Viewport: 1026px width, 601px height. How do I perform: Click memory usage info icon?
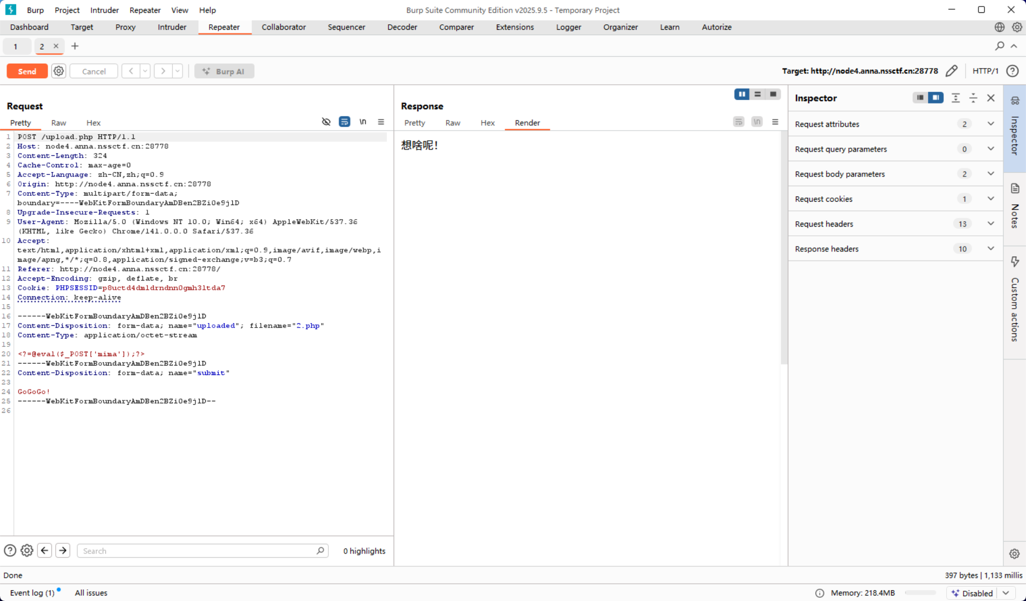tap(820, 593)
